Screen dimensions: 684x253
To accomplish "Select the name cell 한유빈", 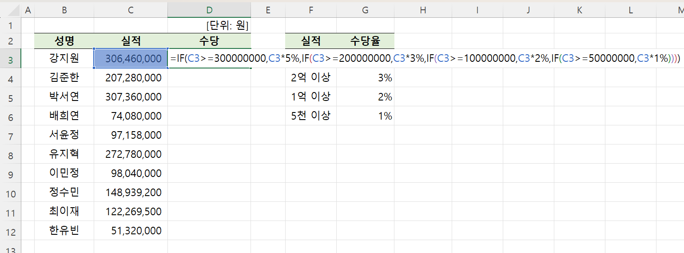I will point(64,231).
